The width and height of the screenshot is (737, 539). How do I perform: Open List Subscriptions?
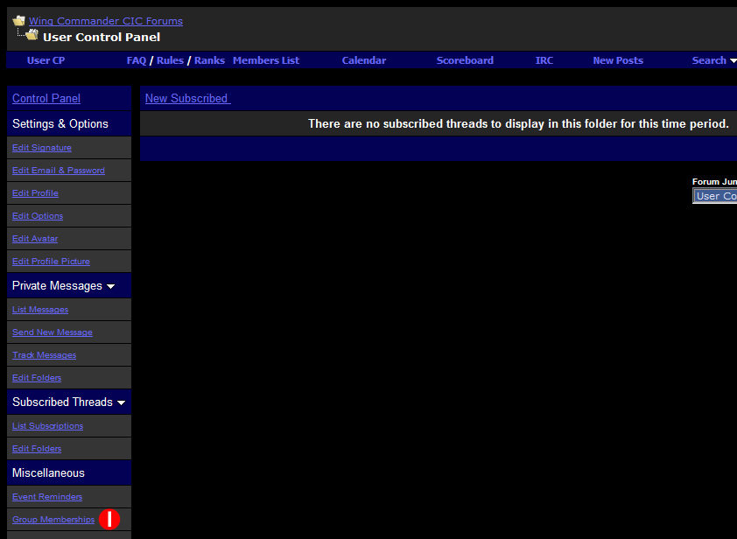click(48, 426)
